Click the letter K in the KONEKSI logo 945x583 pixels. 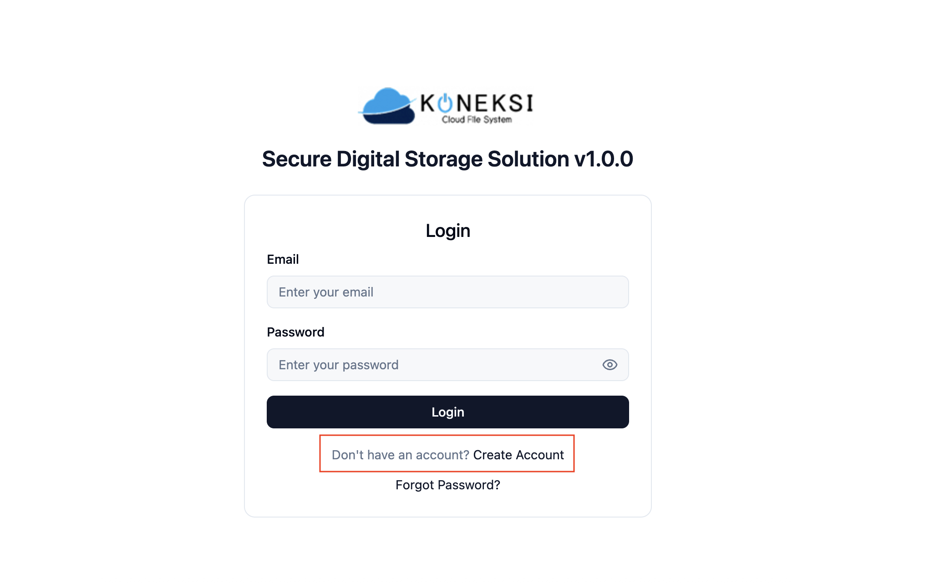tap(428, 103)
